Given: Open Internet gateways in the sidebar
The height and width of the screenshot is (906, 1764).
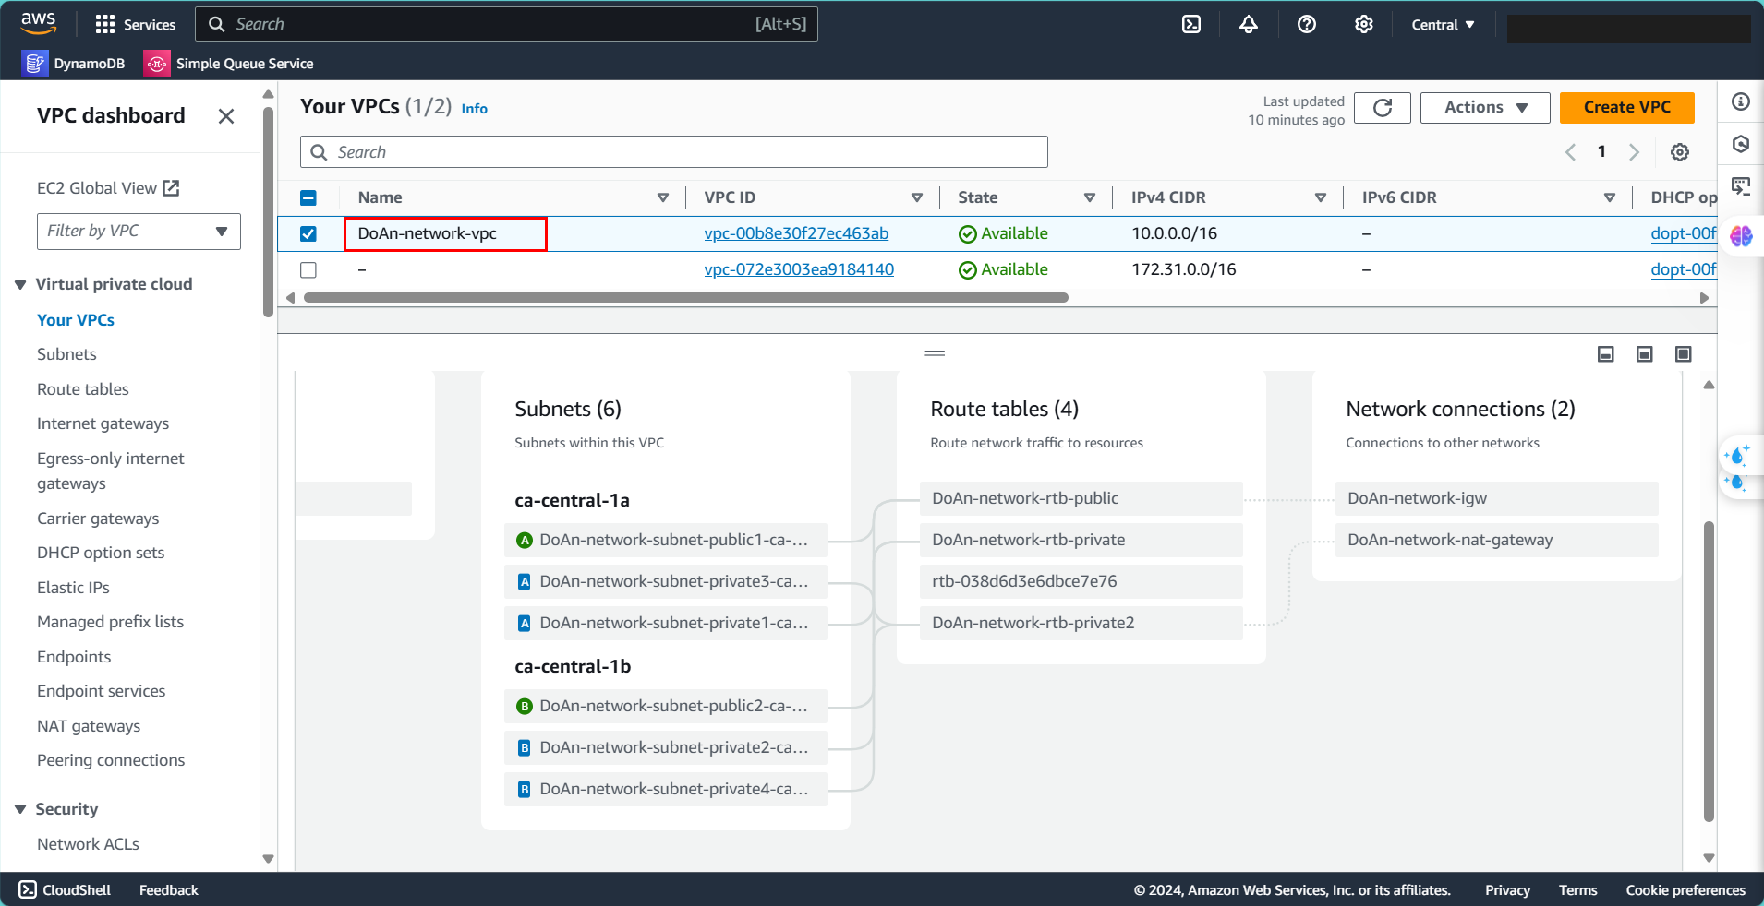Looking at the screenshot, I should click(103, 423).
